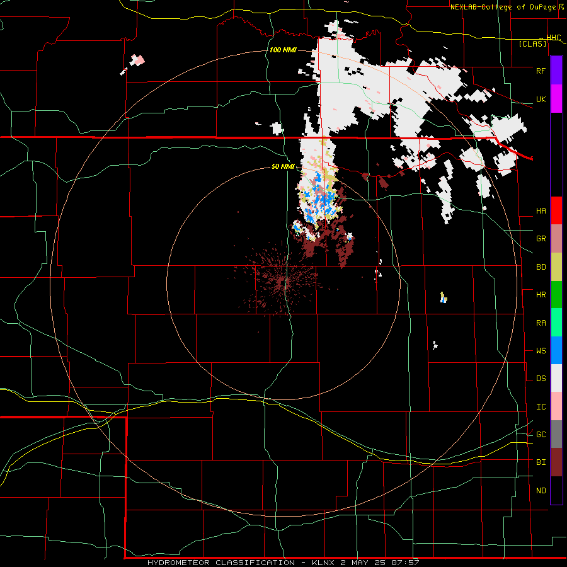Image resolution: width=567 pixels, height=567 pixels.
Task: Click the HA legend label
Action: pos(541,210)
